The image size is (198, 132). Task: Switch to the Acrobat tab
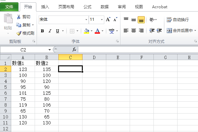click(160, 7)
